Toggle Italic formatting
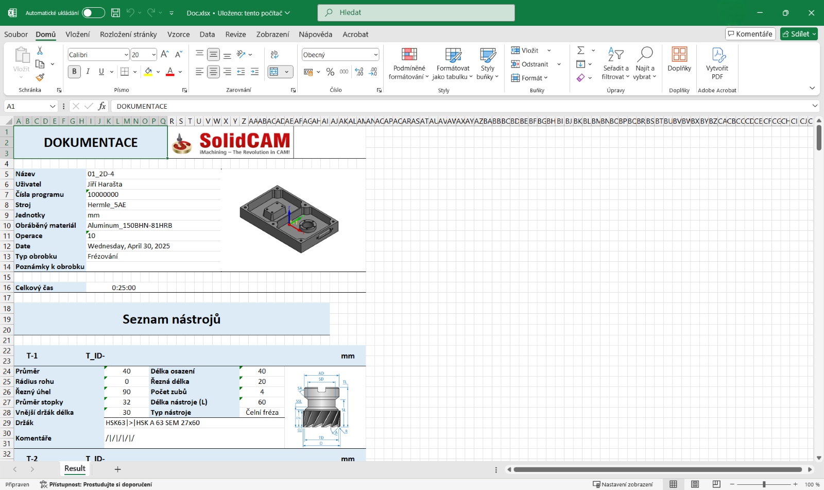Image resolution: width=824 pixels, height=490 pixels. click(x=88, y=72)
